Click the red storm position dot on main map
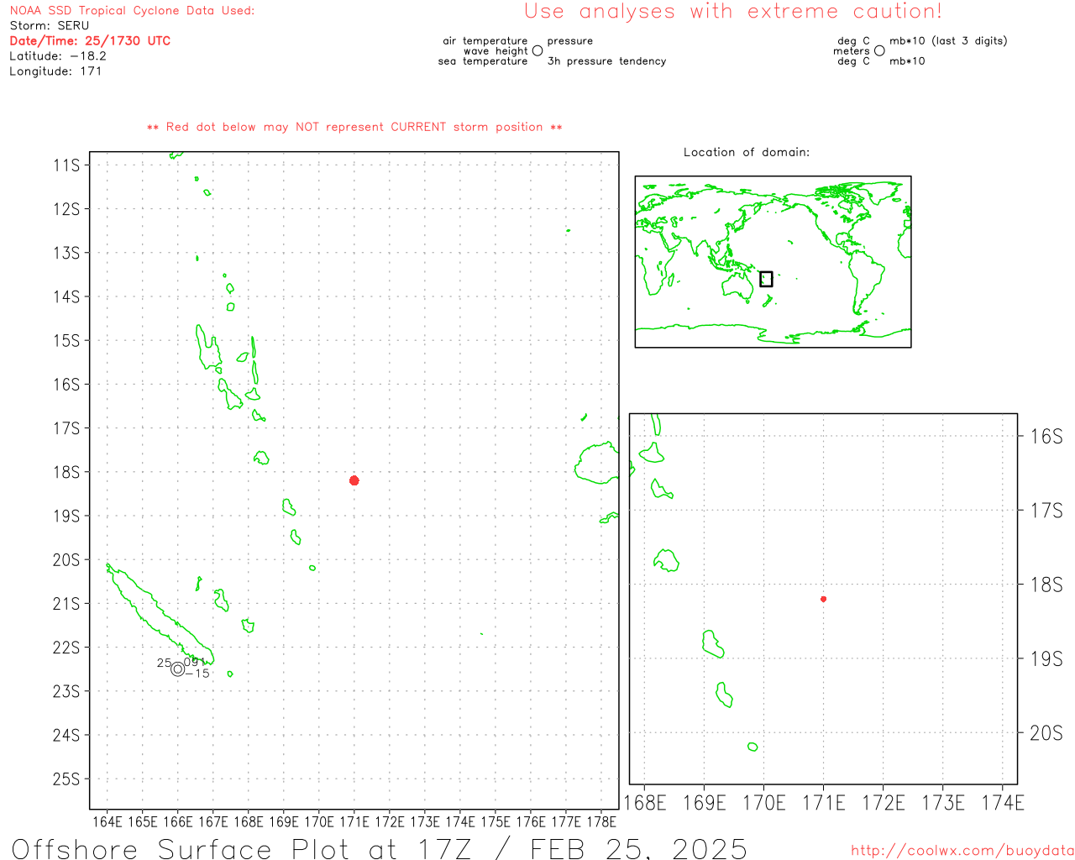This screenshot has height=860, width=1075. [x=354, y=480]
